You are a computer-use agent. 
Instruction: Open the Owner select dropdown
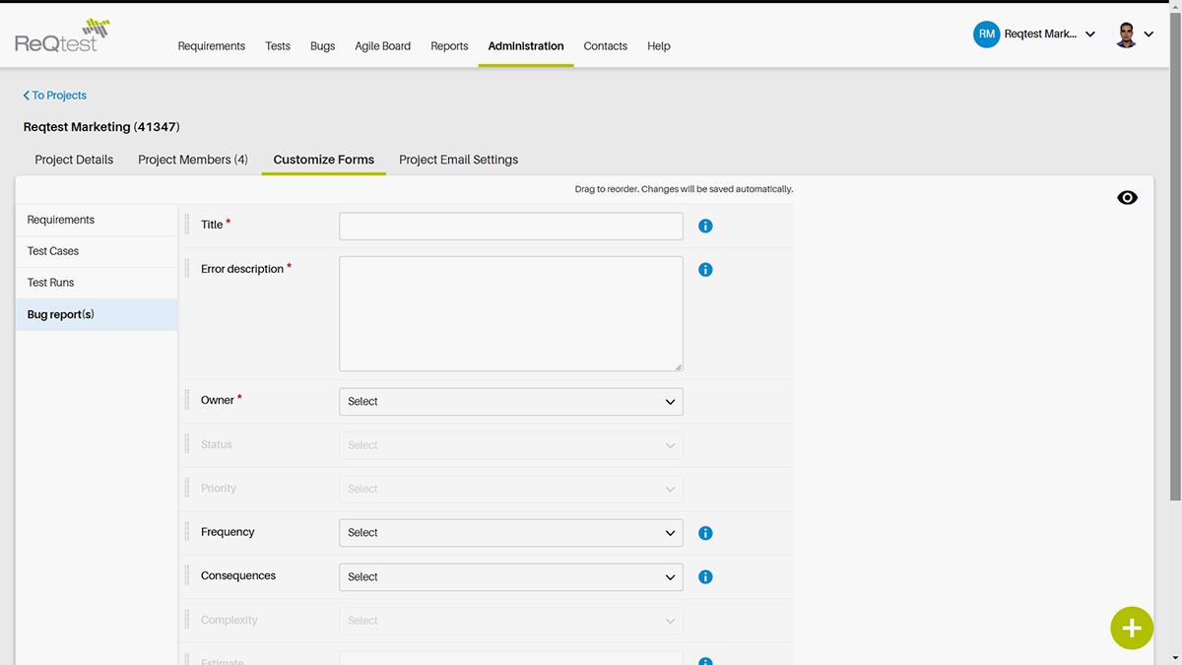coord(510,402)
